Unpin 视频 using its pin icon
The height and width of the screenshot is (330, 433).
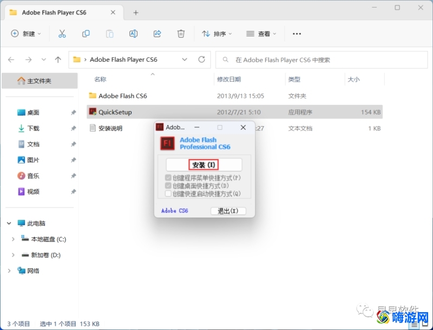(73, 192)
